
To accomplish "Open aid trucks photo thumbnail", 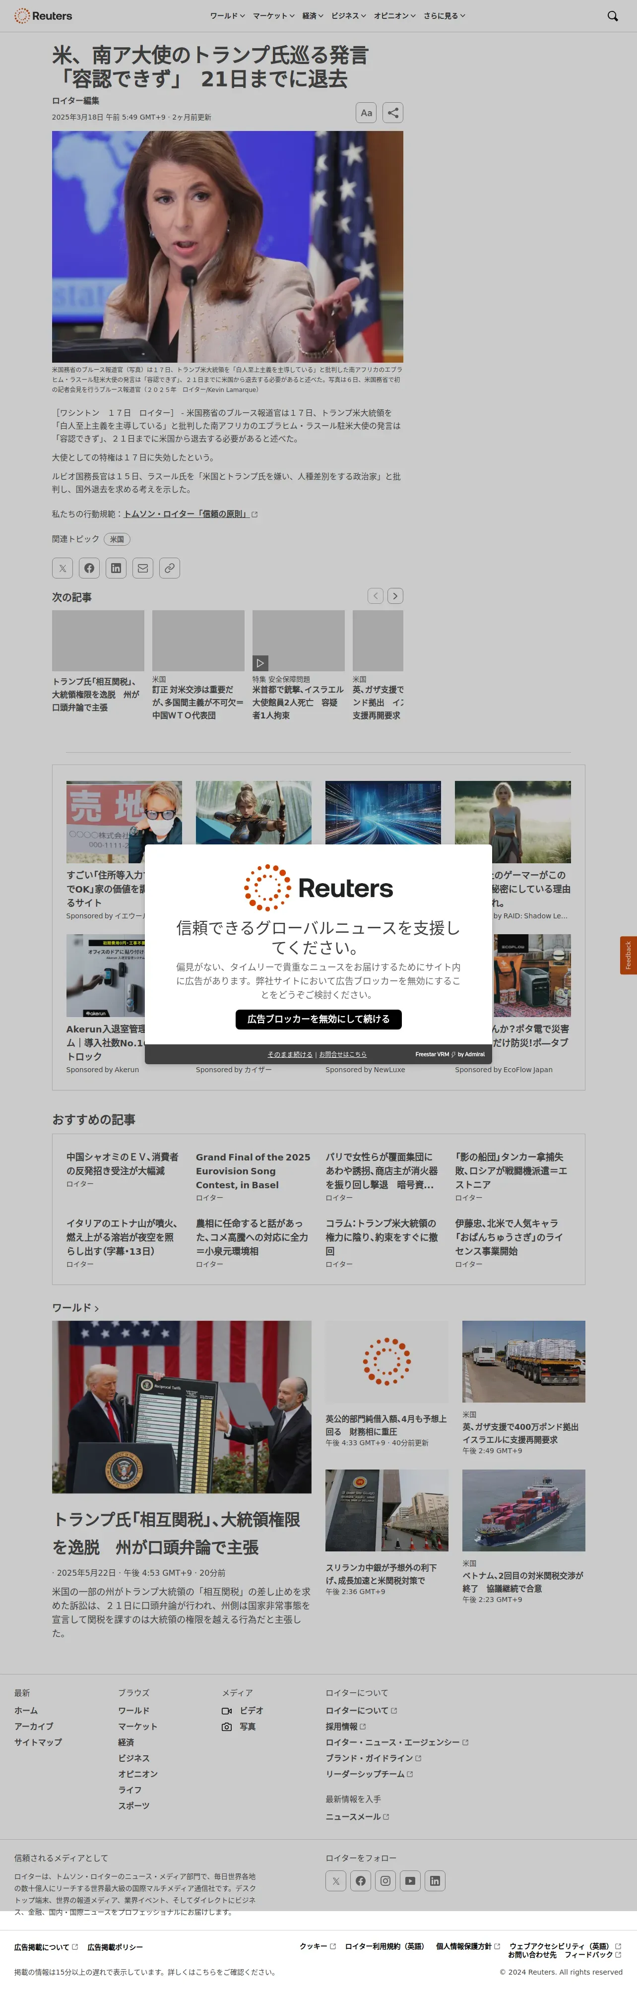I will pyautogui.click(x=523, y=1361).
